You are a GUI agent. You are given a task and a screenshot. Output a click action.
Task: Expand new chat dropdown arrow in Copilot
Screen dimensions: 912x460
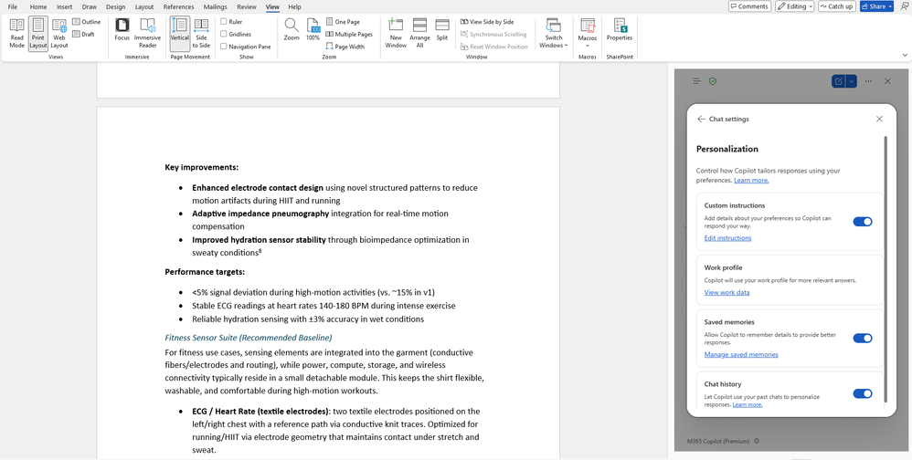(x=852, y=81)
